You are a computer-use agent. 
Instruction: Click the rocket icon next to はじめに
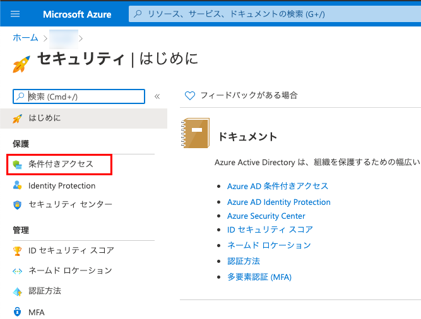[17, 119]
